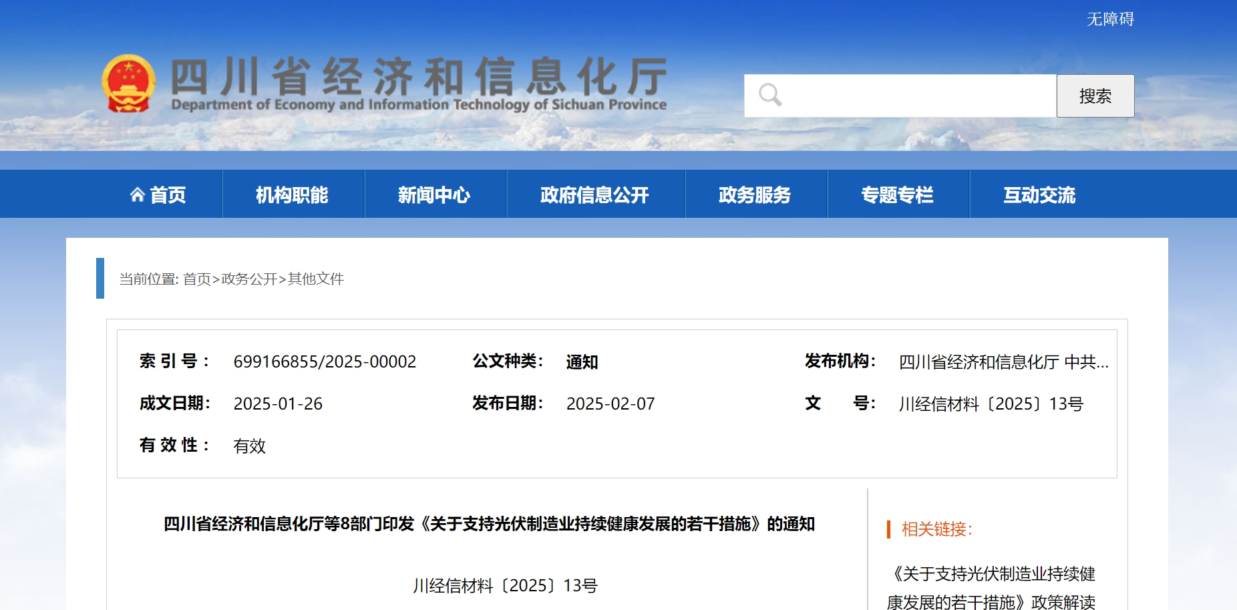Select 政府信息公开 navigation item
1237x610 pixels.
coord(594,194)
